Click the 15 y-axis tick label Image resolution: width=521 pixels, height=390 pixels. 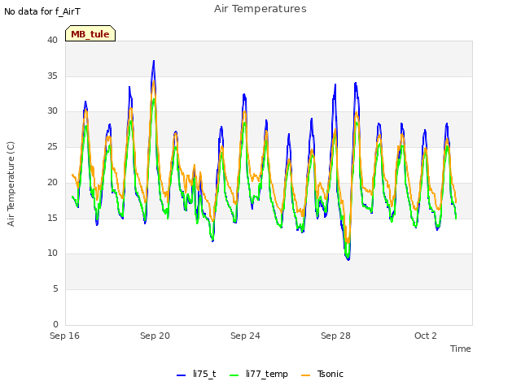pos(52,218)
